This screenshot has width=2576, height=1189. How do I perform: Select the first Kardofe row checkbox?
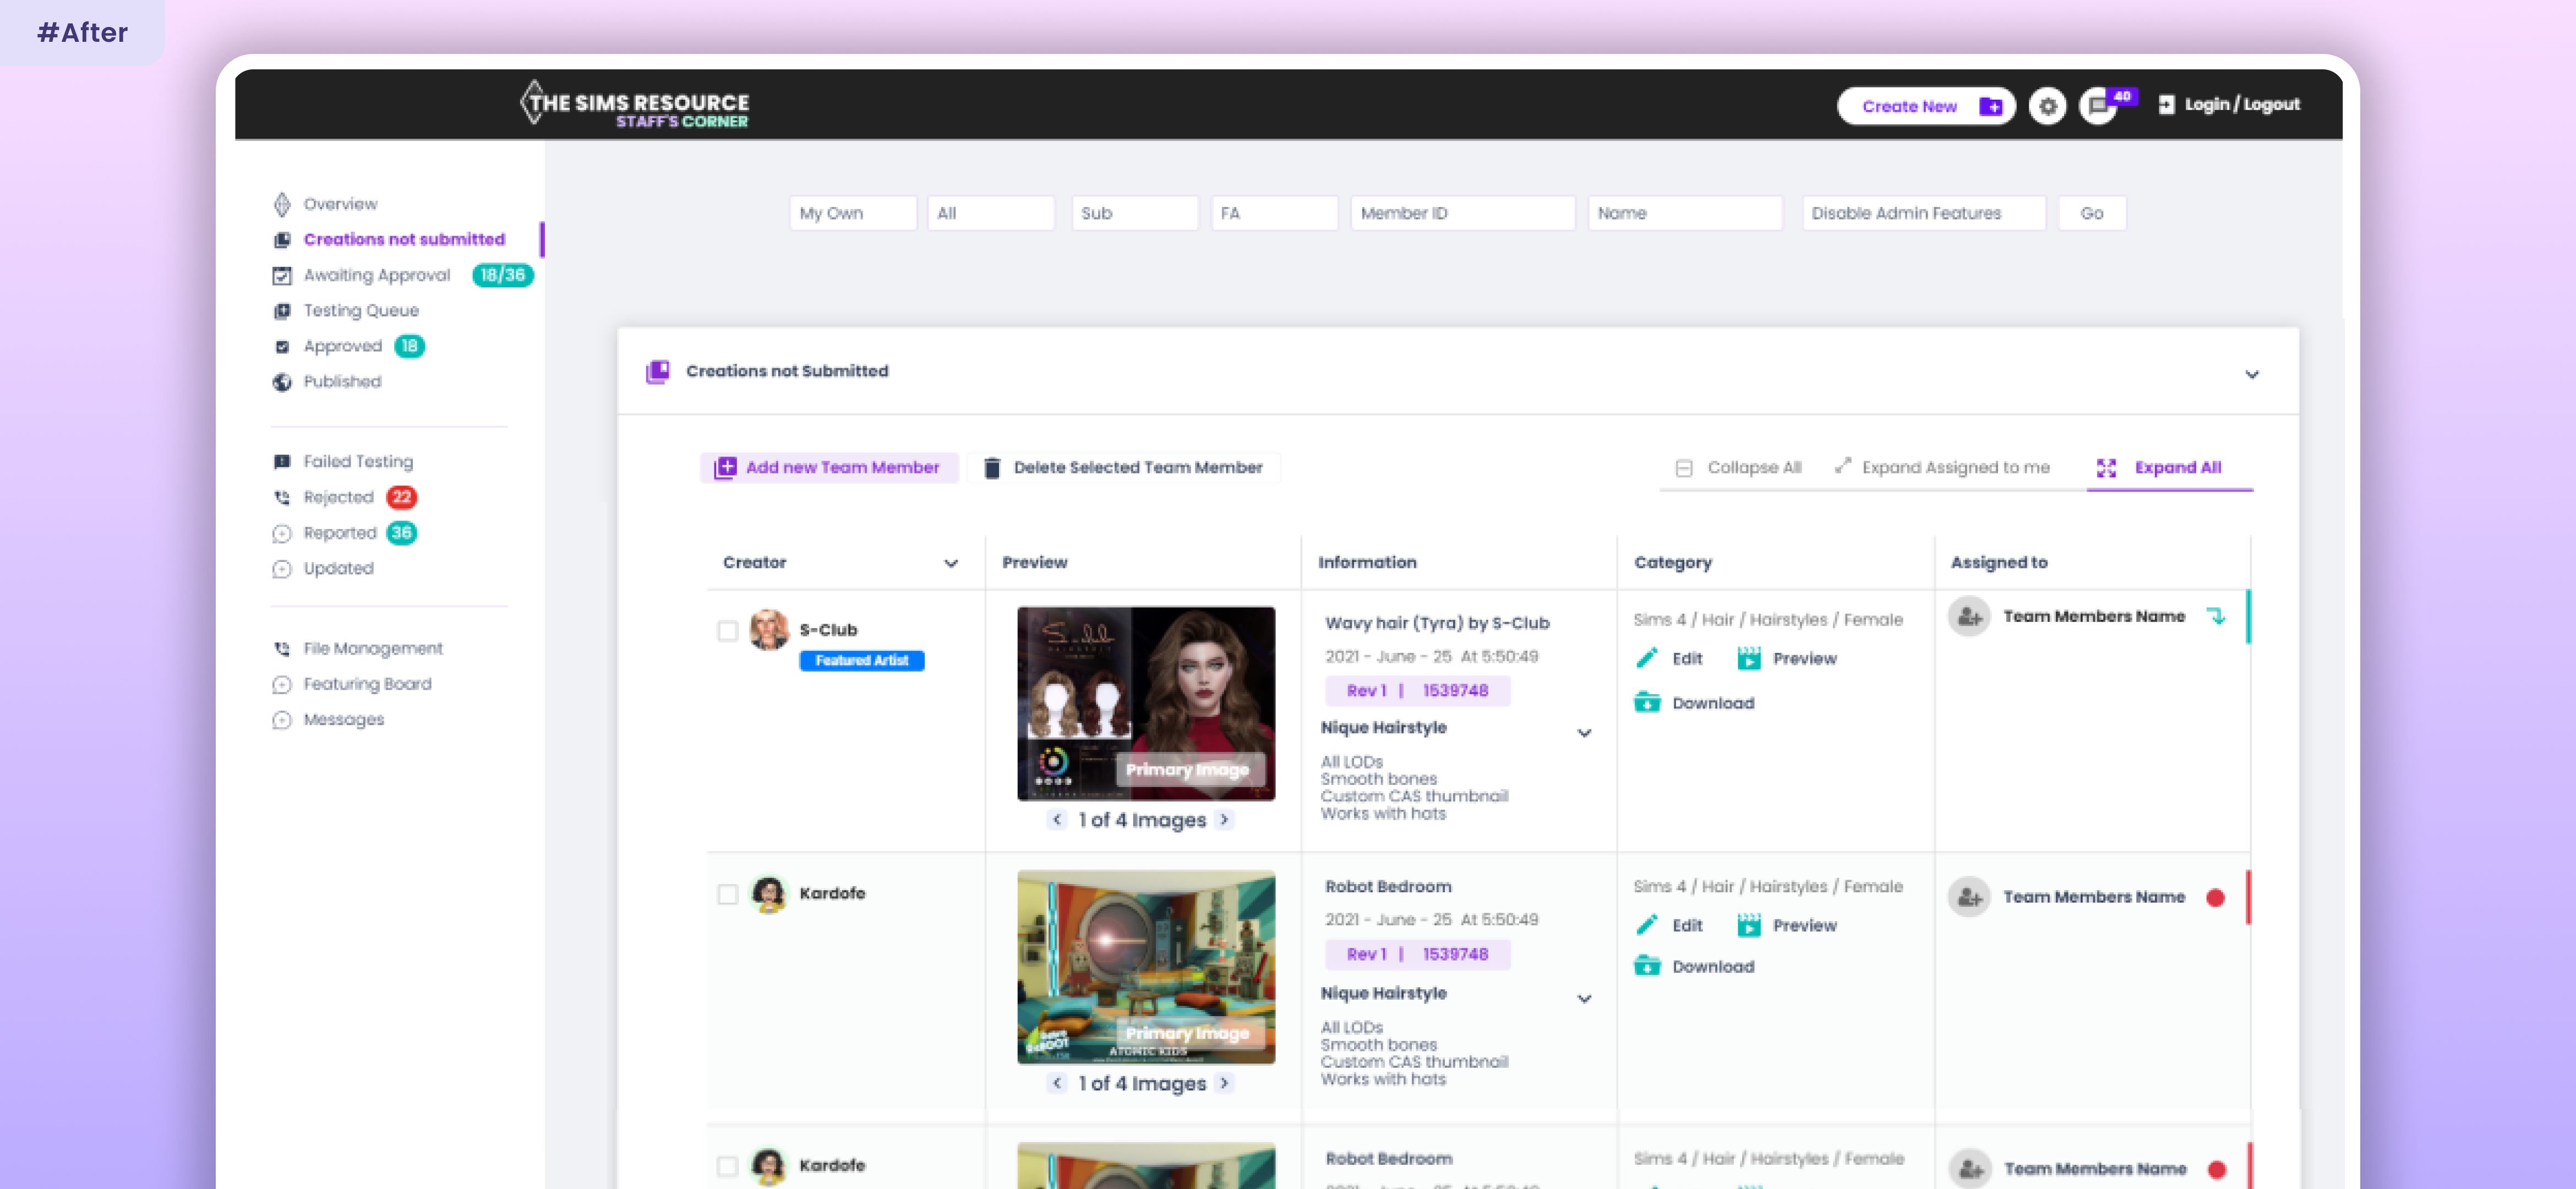coord(727,894)
